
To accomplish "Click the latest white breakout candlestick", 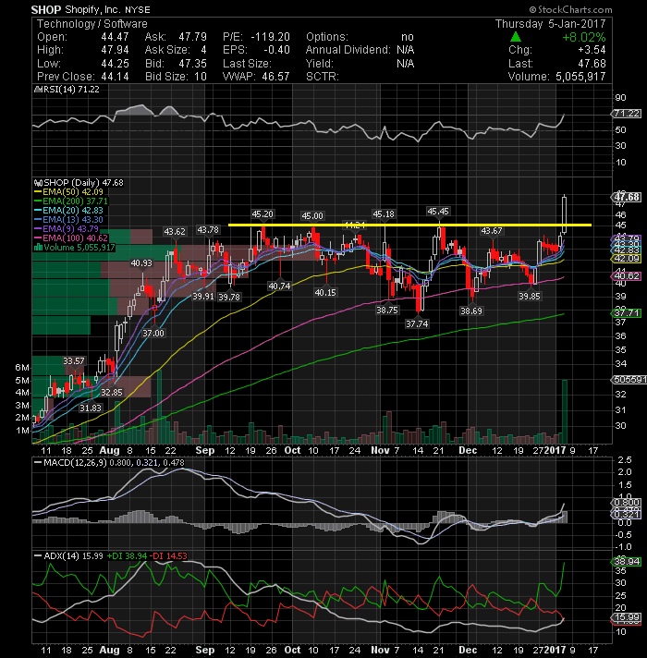I will pos(565,214).
